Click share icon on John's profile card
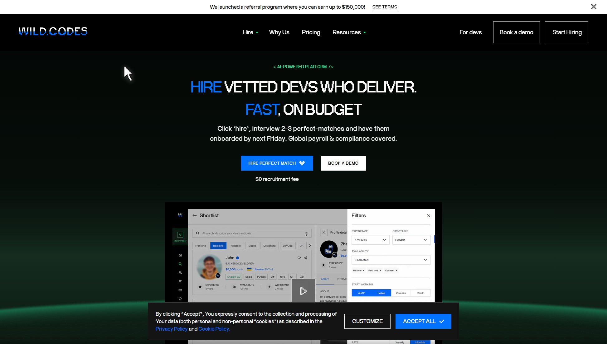Screen dimensions: 607x344 pyautogui.click(x=306, y=258)
